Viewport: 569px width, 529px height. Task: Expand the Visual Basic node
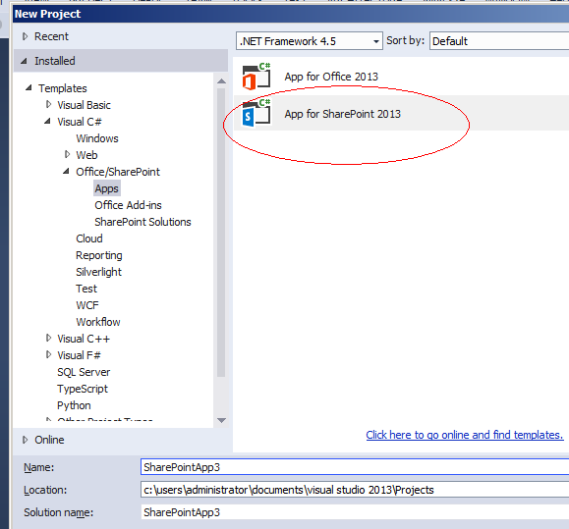pyautogui.click(x=48, y=105)
